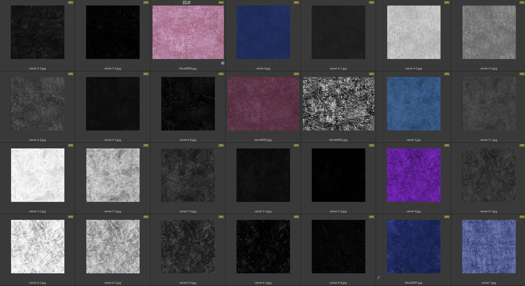Click the velvet-5-2.jpg filename label
This screenshot has width=525, height=286.
click(37, 211)
